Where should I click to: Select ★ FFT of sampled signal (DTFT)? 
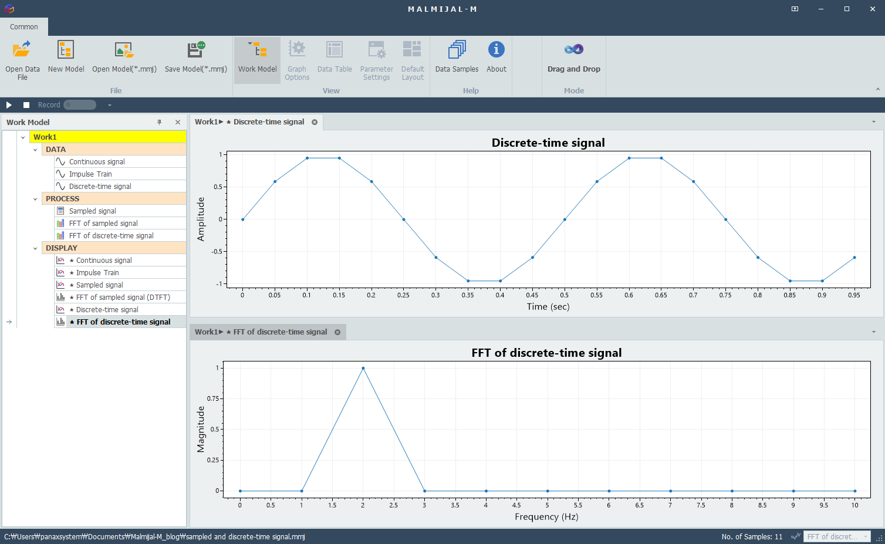120,298
